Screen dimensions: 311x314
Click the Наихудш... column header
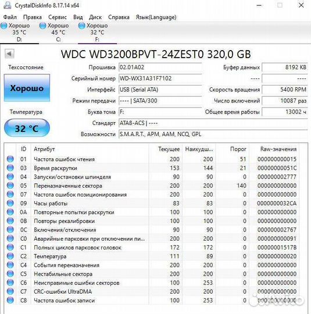pos(199,149)
